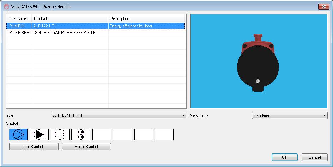Viewport: 333px width, 167px height.
Task: Select the ALPHA2 L *-* product cell
Action: pos(70,26)
